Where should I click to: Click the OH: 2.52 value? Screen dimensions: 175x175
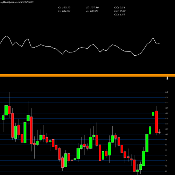120,11
